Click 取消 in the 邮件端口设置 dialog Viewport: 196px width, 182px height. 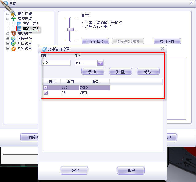pyautogui.click(x=131, y=171)
